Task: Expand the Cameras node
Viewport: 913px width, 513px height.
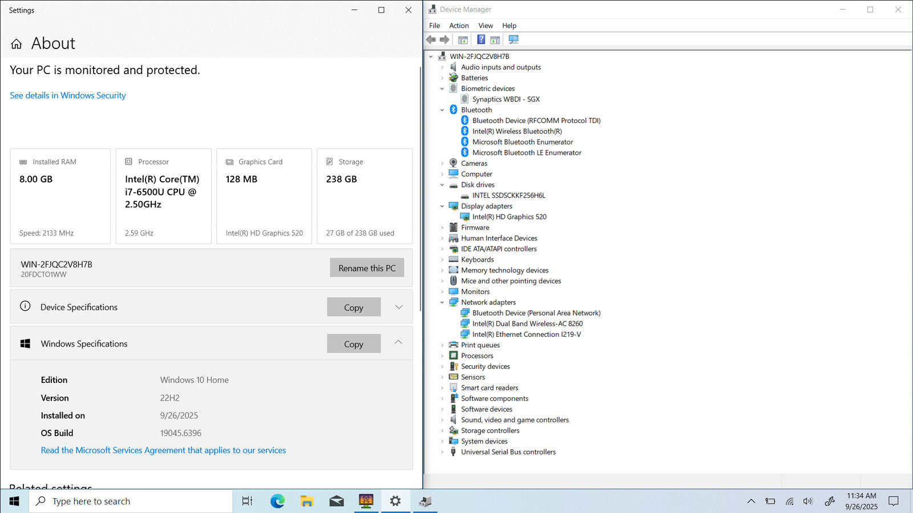Action: (x=442, y=164)
